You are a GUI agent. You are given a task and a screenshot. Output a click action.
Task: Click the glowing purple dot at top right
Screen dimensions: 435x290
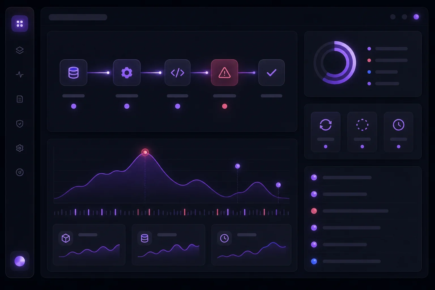[416, 17]
